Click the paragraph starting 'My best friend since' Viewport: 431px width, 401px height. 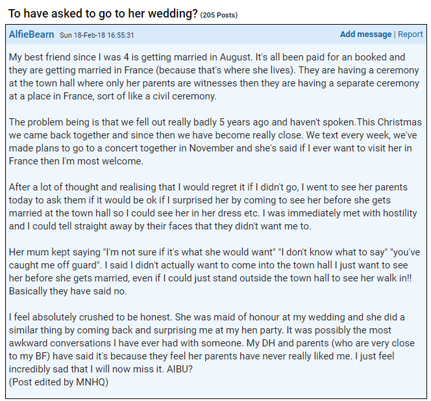(x=214, y=77)
